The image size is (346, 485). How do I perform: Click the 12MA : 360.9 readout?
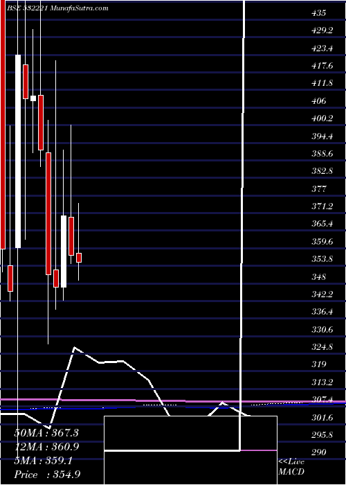pos(46,447)
